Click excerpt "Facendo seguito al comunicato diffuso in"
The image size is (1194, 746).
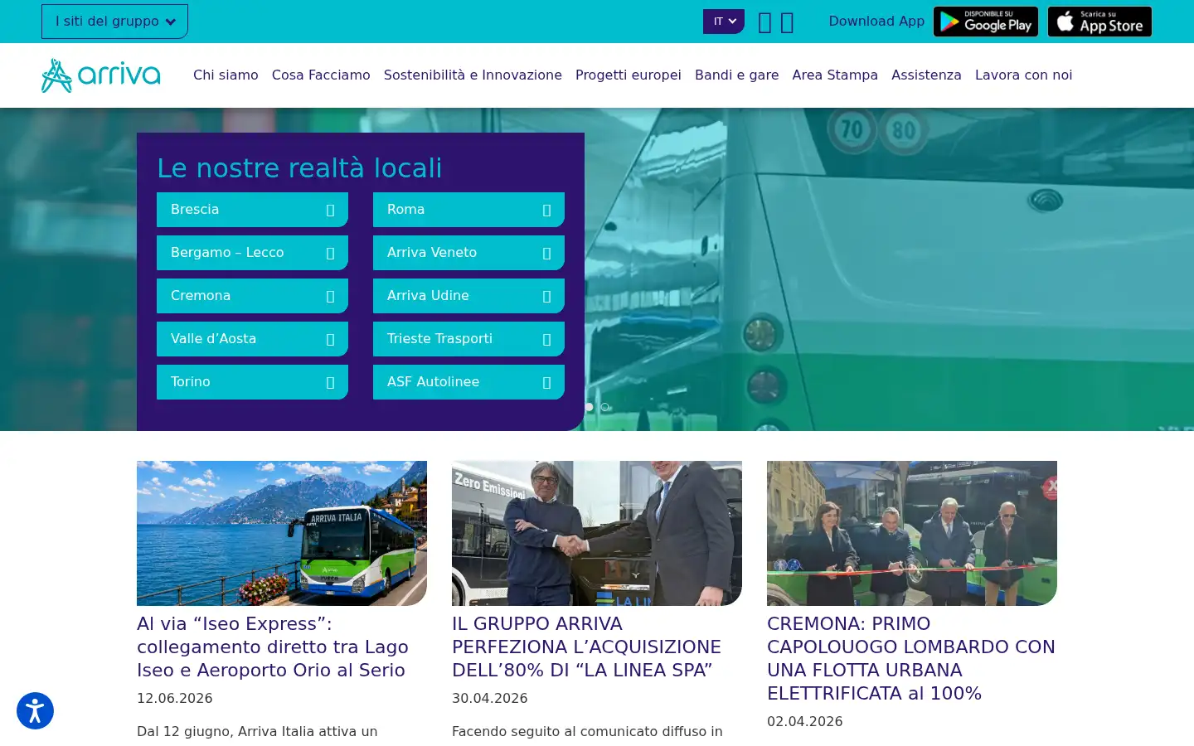(587, 731)
